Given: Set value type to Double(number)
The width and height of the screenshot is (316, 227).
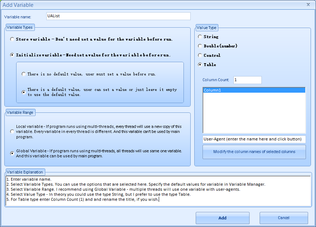Looking at the screenshot, I should [200, 46].
